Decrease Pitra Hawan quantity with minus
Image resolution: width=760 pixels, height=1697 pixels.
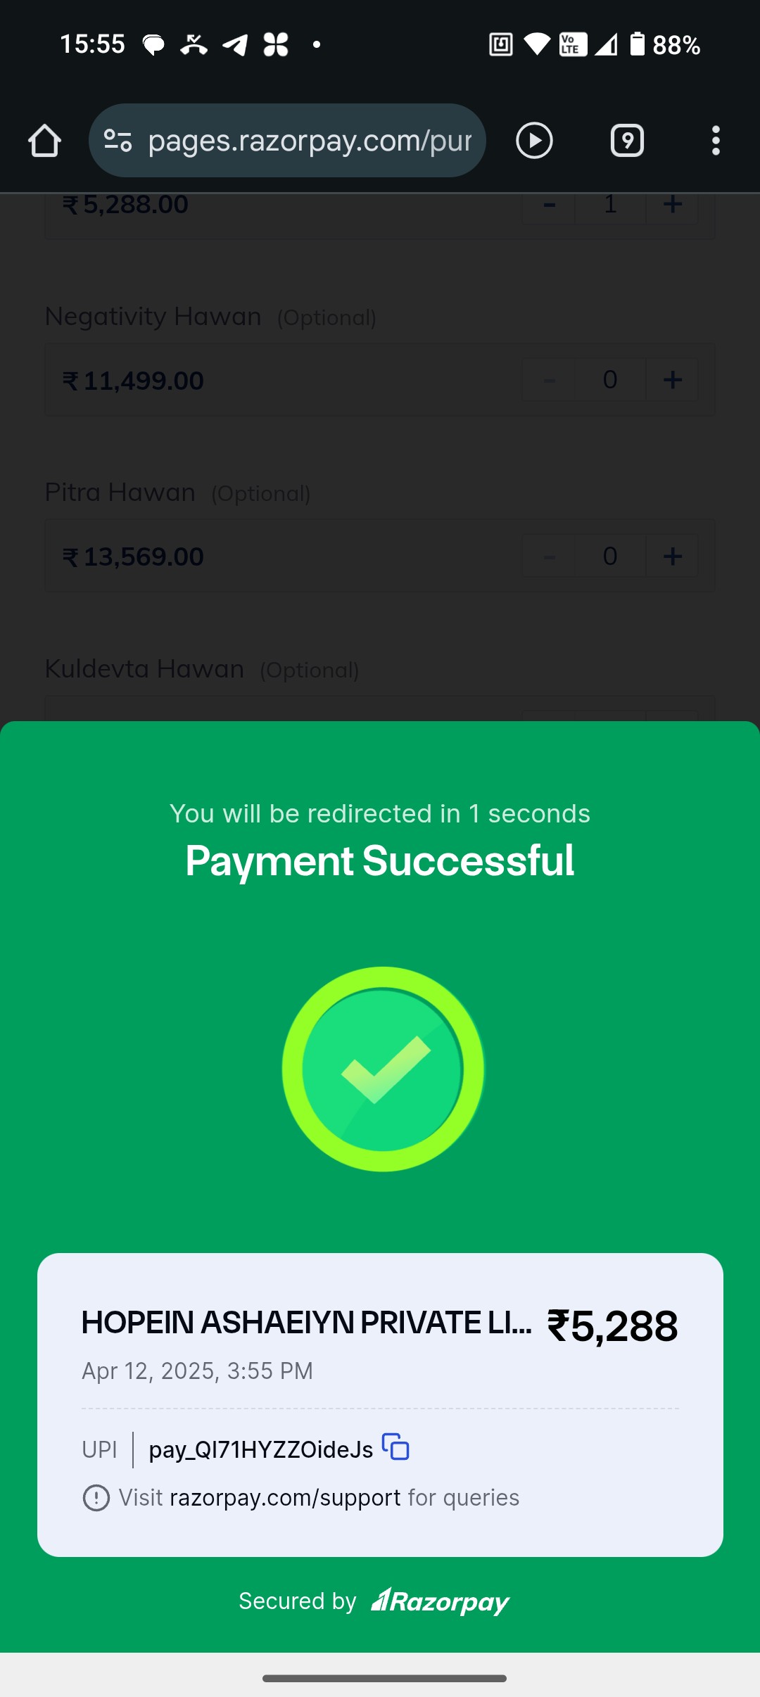point(549,556)
